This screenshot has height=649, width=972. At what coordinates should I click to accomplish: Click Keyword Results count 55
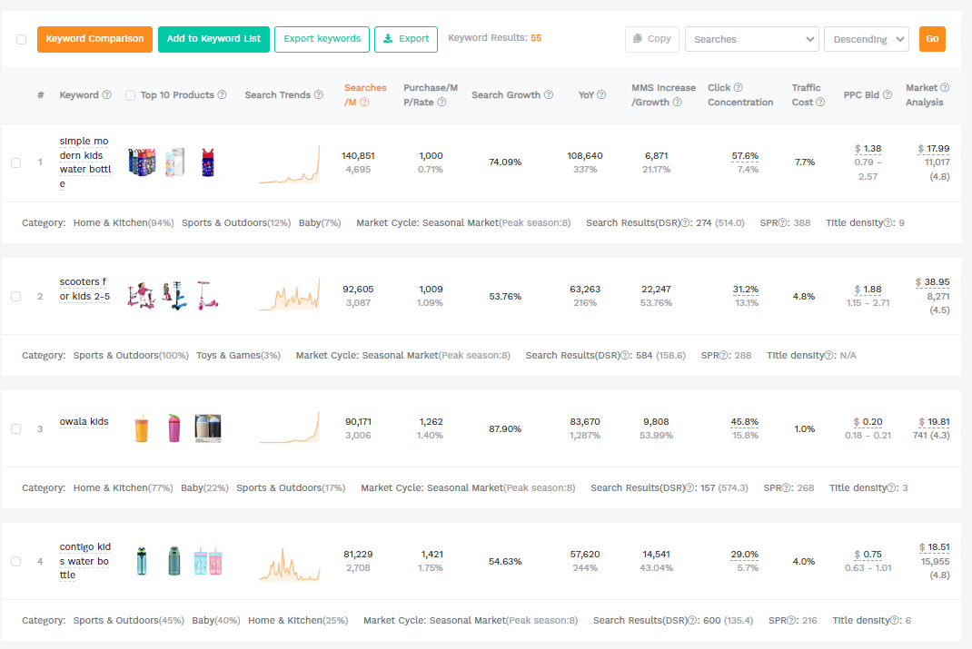536,38
